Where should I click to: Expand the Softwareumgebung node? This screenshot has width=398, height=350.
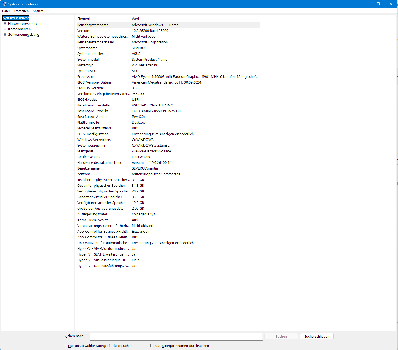coord(5,34)
